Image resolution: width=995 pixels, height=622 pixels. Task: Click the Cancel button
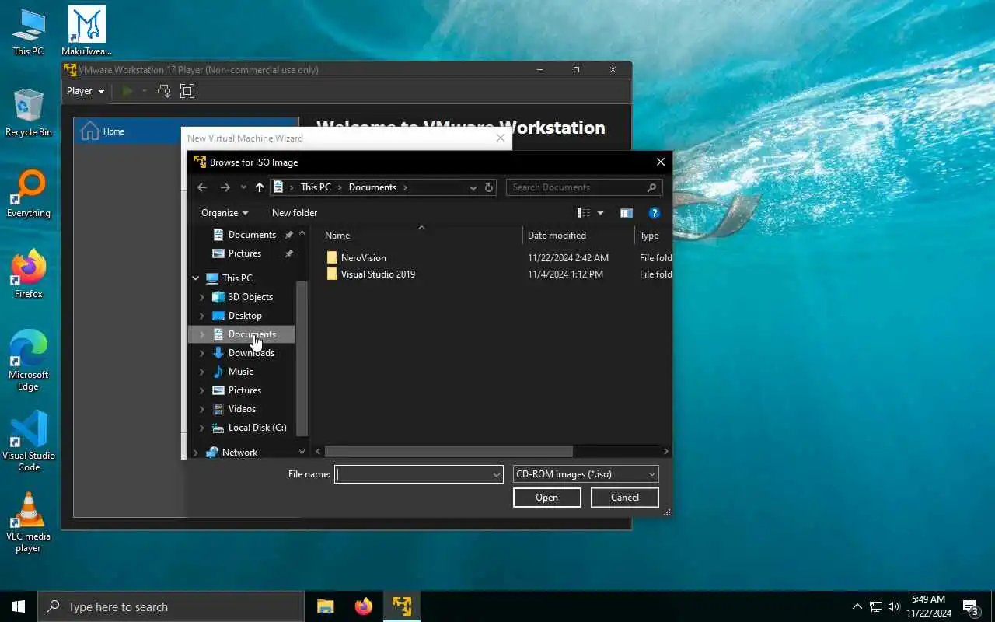[625, 498]
